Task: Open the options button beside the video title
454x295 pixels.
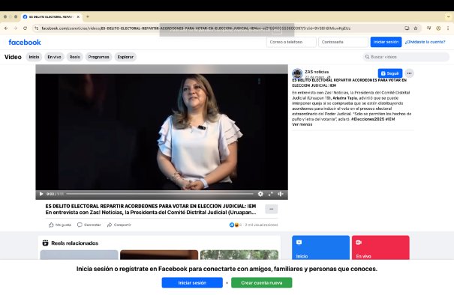Action: [272, 209]
